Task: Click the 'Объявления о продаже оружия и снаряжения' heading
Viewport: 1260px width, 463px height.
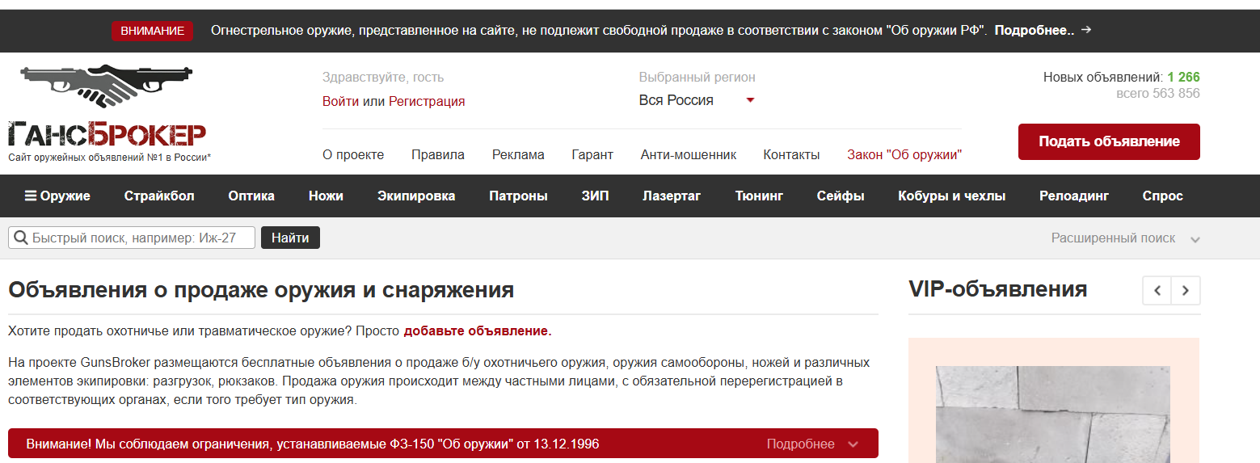Action: point(261,290)
